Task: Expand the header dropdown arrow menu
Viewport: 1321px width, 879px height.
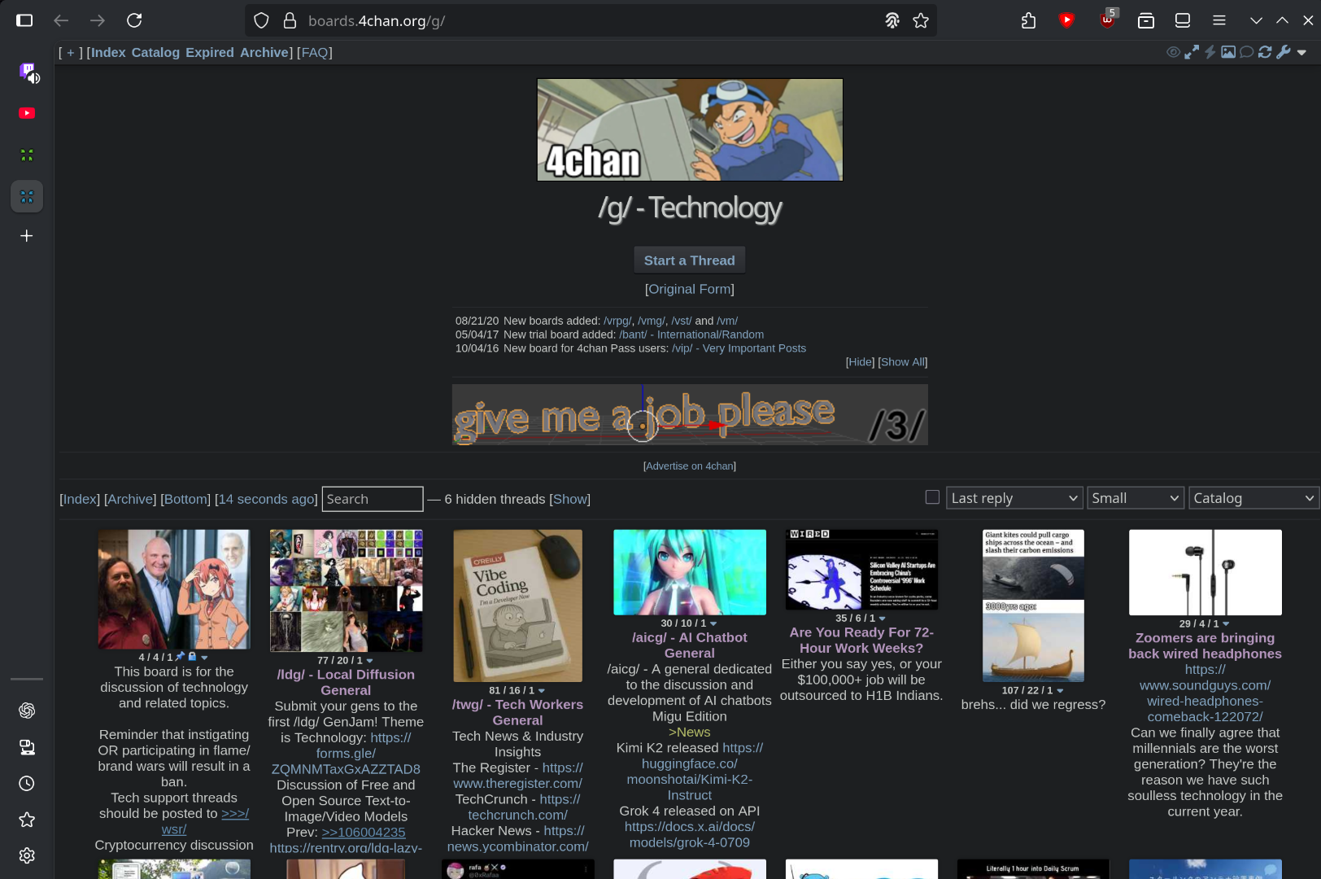Action: coord(1301,53)
